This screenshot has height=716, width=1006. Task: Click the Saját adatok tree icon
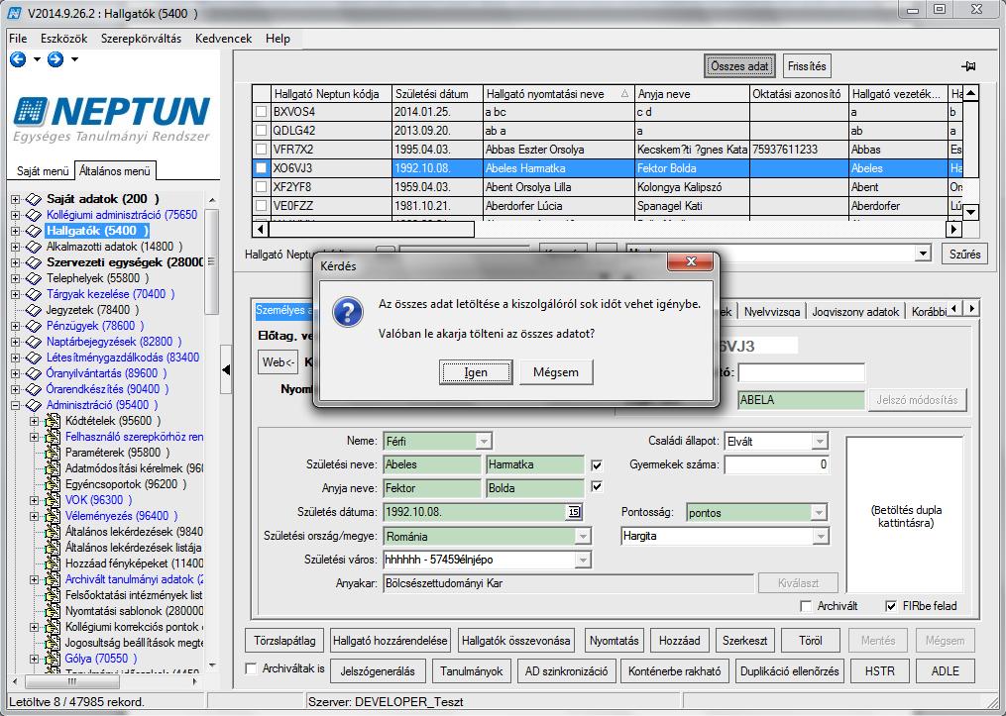34,199
